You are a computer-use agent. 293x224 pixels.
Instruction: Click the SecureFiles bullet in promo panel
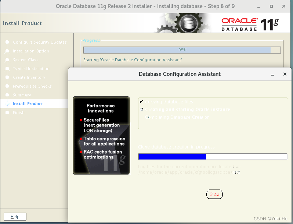[100, 125]
